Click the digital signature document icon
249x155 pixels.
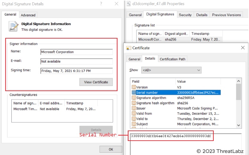pyautogui.click(x=13, y=27)
